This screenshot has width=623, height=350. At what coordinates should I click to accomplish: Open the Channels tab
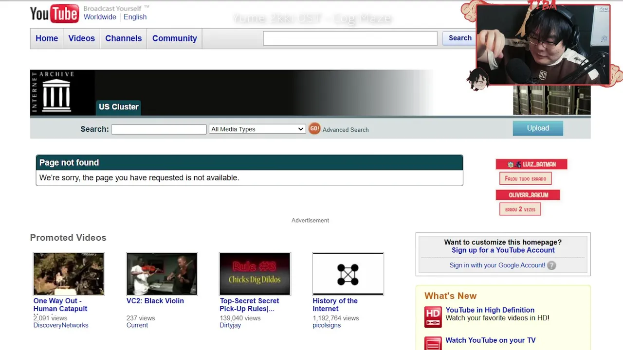click(x=124, y=38)
